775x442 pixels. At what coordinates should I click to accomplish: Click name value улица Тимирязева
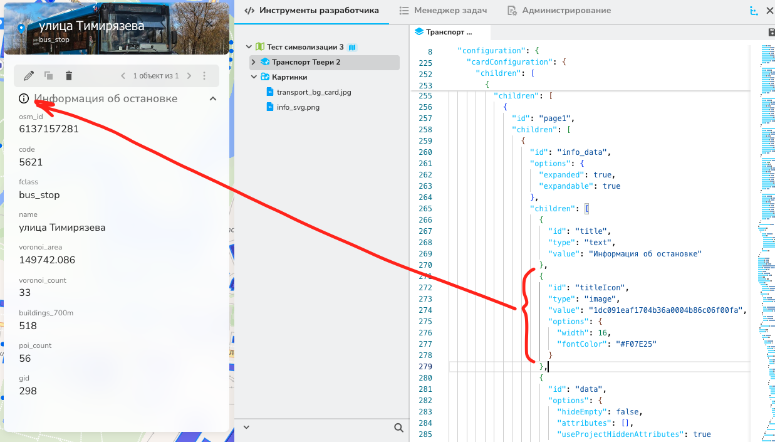62,228
